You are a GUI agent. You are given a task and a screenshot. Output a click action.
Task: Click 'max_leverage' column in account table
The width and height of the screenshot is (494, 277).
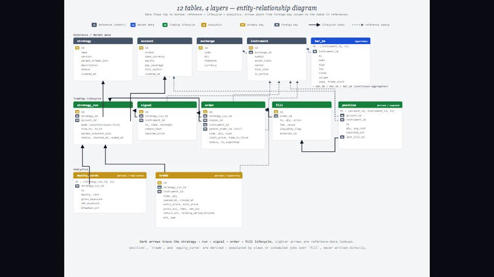point(154,65)
